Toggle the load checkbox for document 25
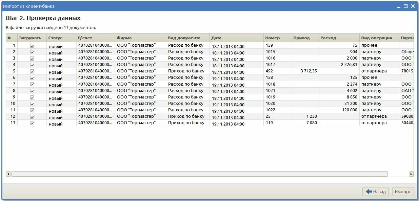This screenshot has height=201, width=419. pos(32,117)
